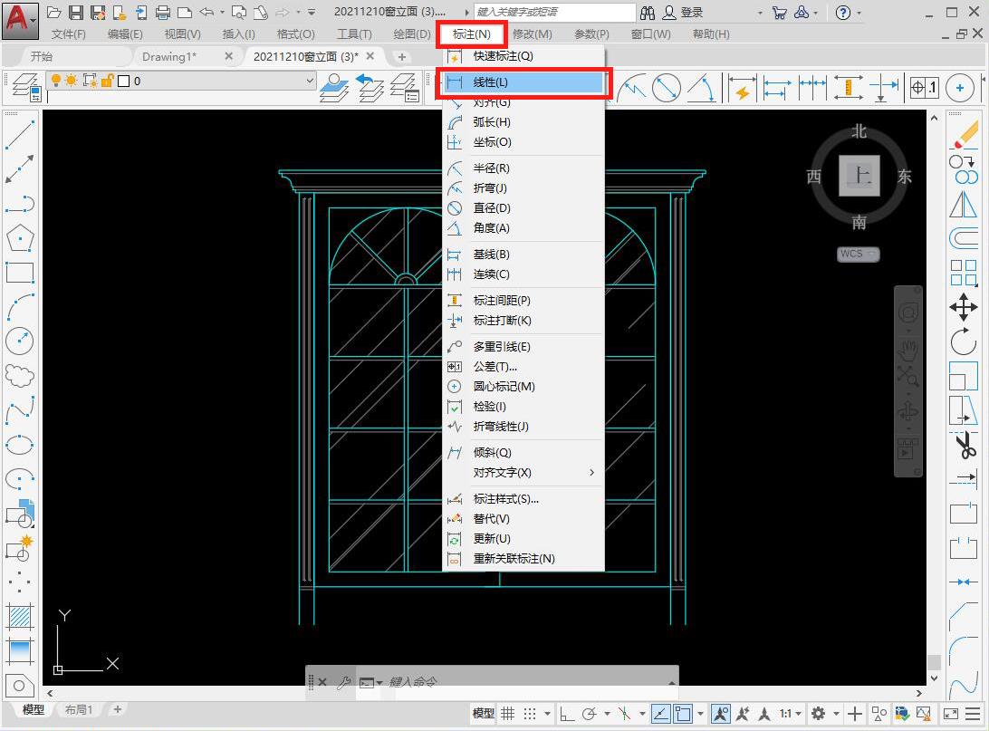
Task: Select the Rotate tool
Action: [x=964, y=341]
